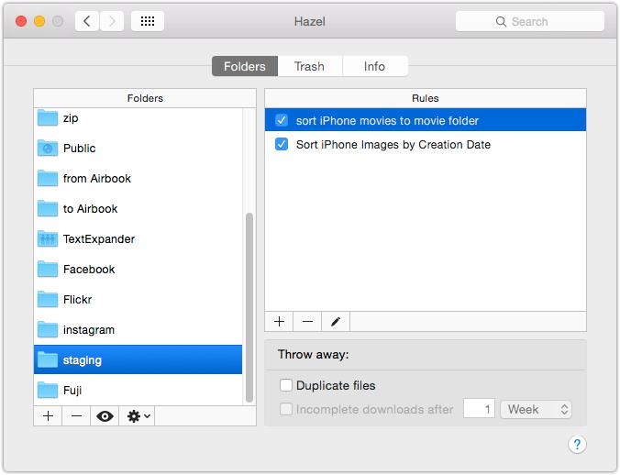Open the gear actions dropdown menu
The width and height of the screenshot is (620, 475).
138,416
